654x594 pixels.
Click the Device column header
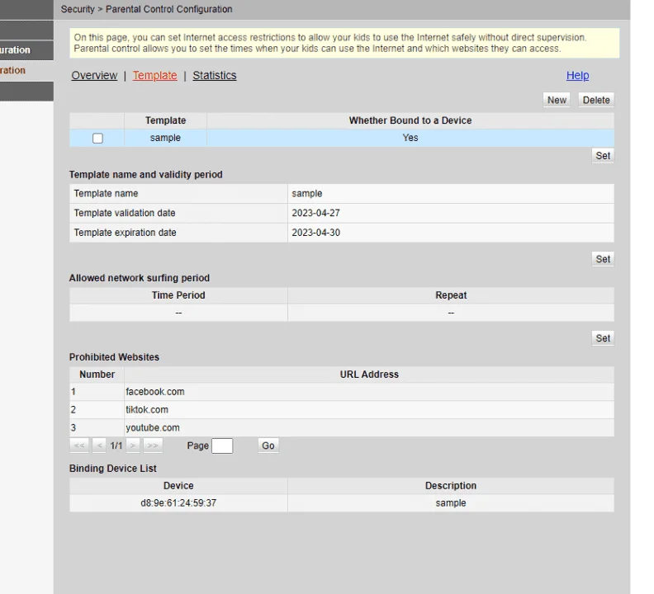coord(178,486)
